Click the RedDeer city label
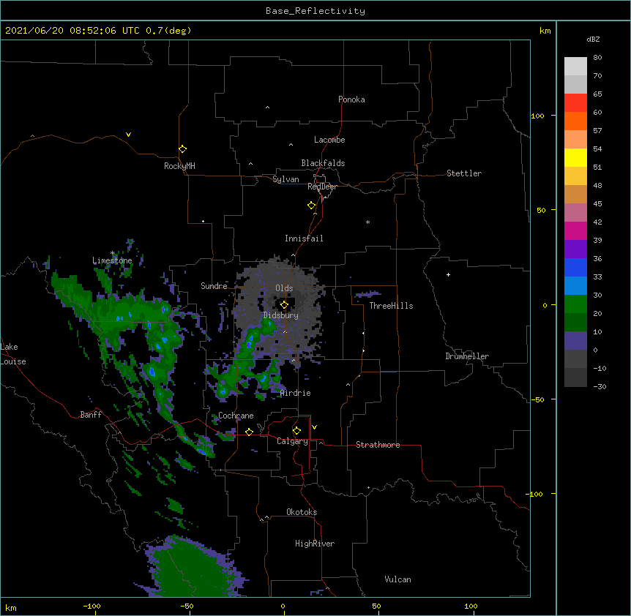Image resolution: width=631 pixels, height=616 pixels. click(322, 187)
